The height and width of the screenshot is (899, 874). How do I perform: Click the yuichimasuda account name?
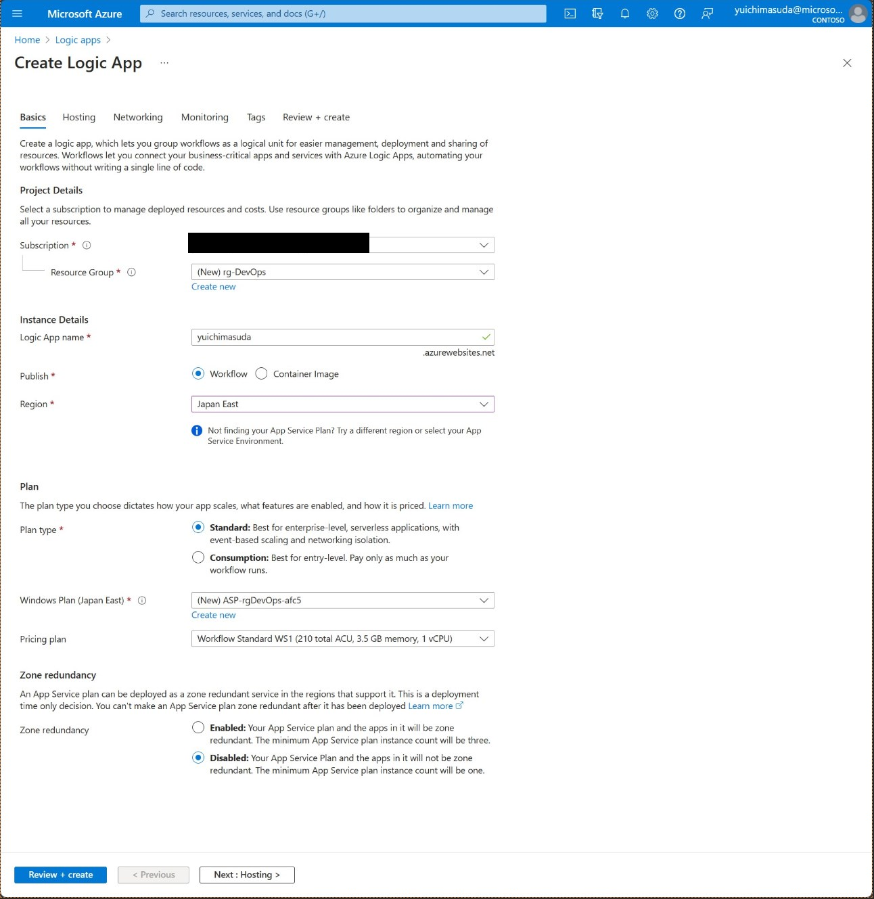[x=789, y=9]
